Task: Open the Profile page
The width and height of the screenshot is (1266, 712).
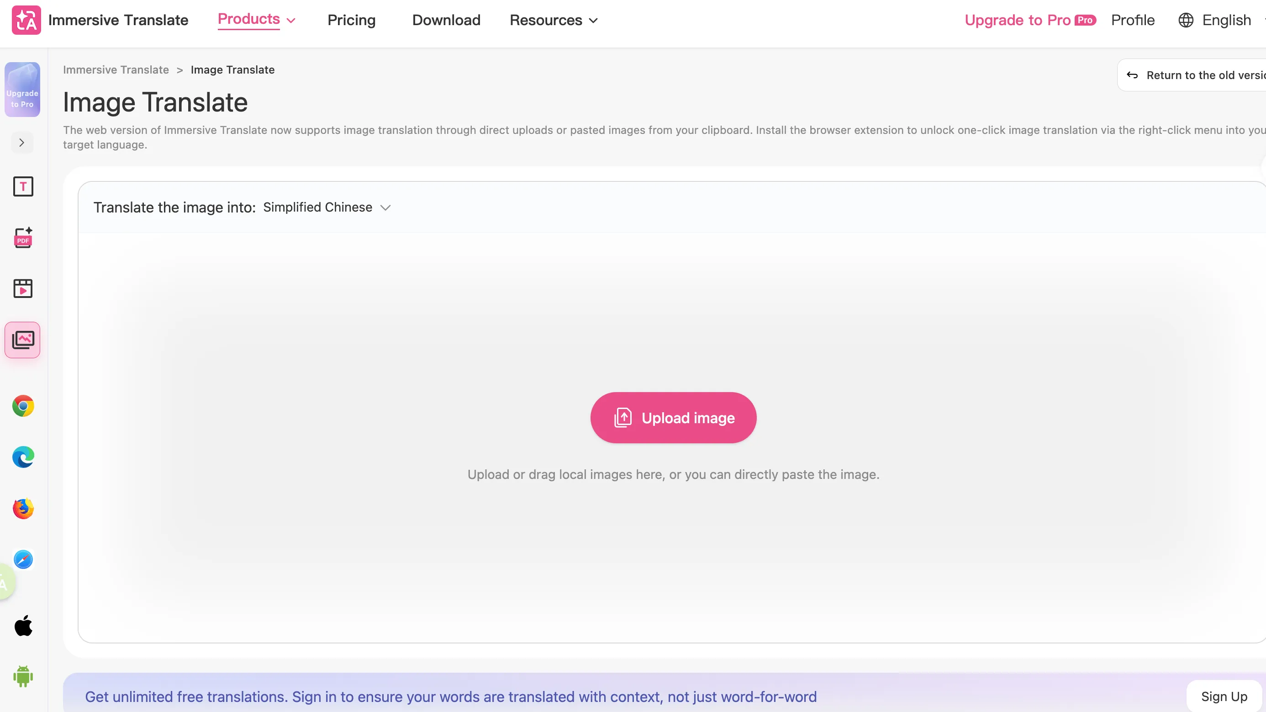Action: pyautogui.click(x=1133, y=20)
